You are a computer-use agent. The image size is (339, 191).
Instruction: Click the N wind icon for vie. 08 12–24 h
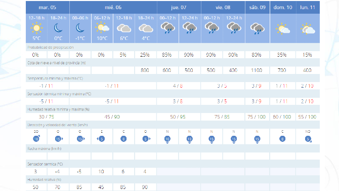(234, 139)
